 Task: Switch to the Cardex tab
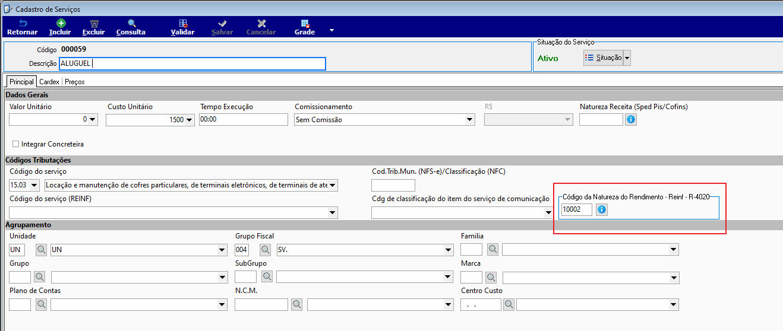pos(49,82)
